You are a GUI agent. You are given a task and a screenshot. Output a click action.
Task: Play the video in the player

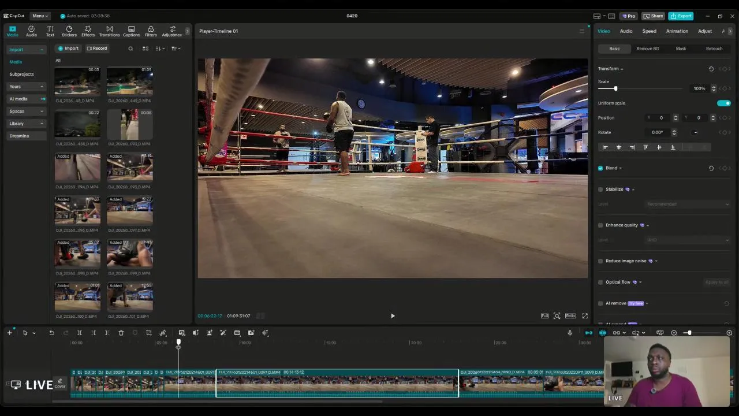tap(393, 316)
